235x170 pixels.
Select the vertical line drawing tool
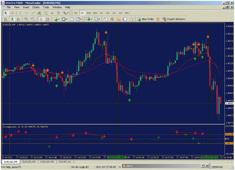[x=20, y=13]
